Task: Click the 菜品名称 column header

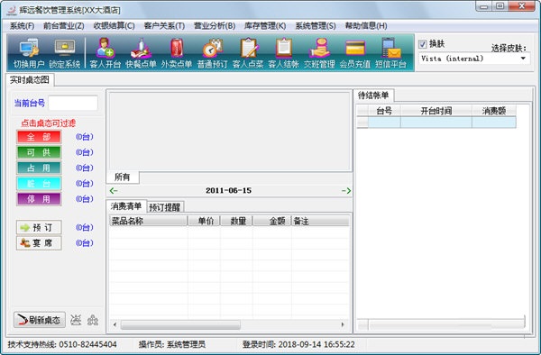Action: (x=149, y=221)
